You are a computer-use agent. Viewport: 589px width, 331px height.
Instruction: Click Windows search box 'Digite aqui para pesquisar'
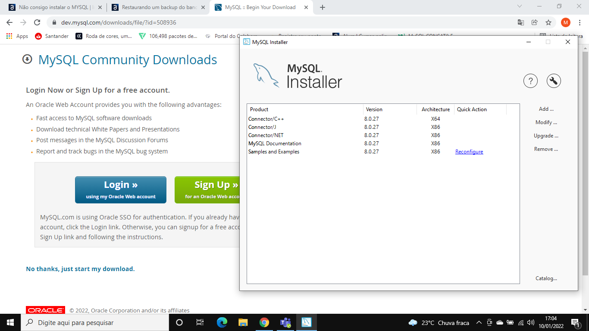click(95, 322)
